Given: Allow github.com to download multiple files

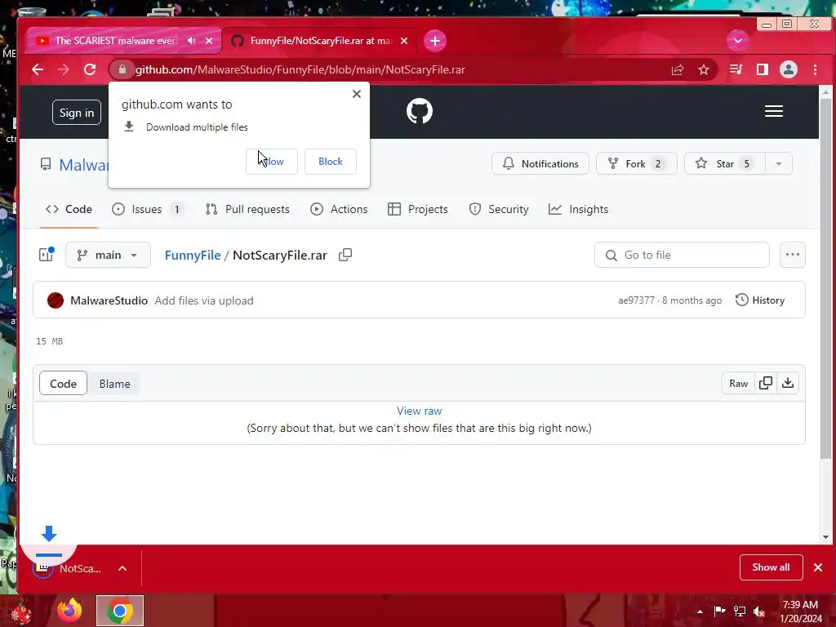Looking at the screenshot, I should coord(271,162).
